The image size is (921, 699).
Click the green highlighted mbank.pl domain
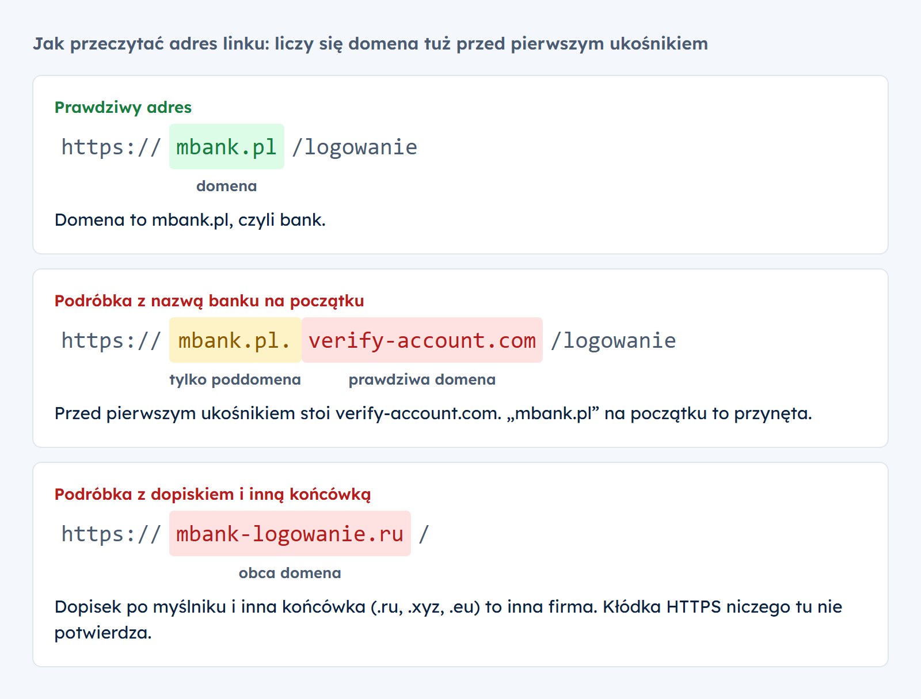(227, 146)
